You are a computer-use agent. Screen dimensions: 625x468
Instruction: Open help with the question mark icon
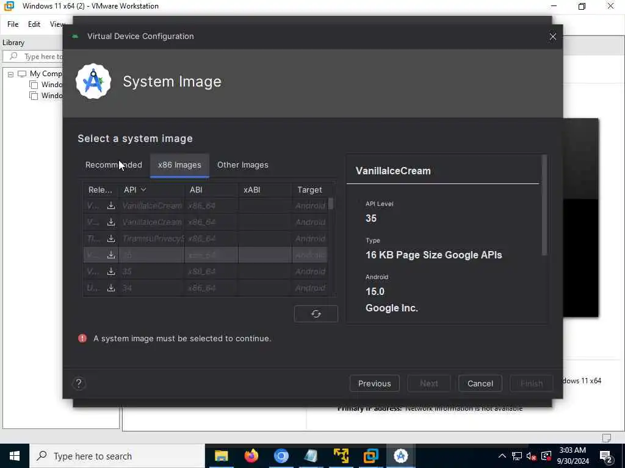[79, 383]
